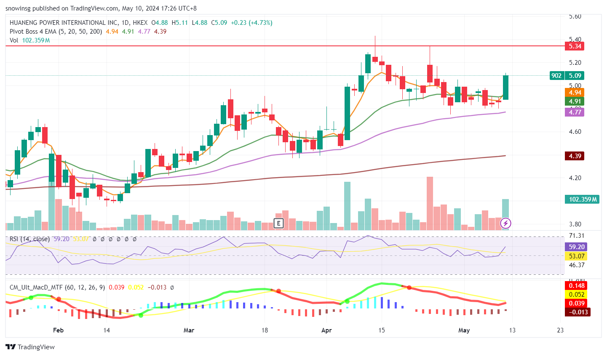The width and height of the screenshot is (607, 356).
Task: Click the 902 countdown label beside the price
Action: pyautogui.click(x=556, y=76)
